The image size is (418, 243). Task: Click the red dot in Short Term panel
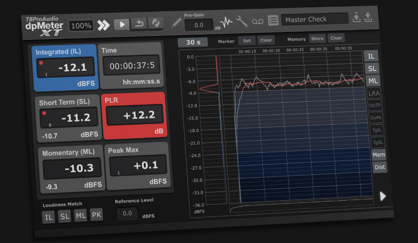[44, 113]
